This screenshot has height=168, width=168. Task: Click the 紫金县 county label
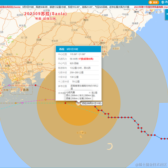click(55, 41)
